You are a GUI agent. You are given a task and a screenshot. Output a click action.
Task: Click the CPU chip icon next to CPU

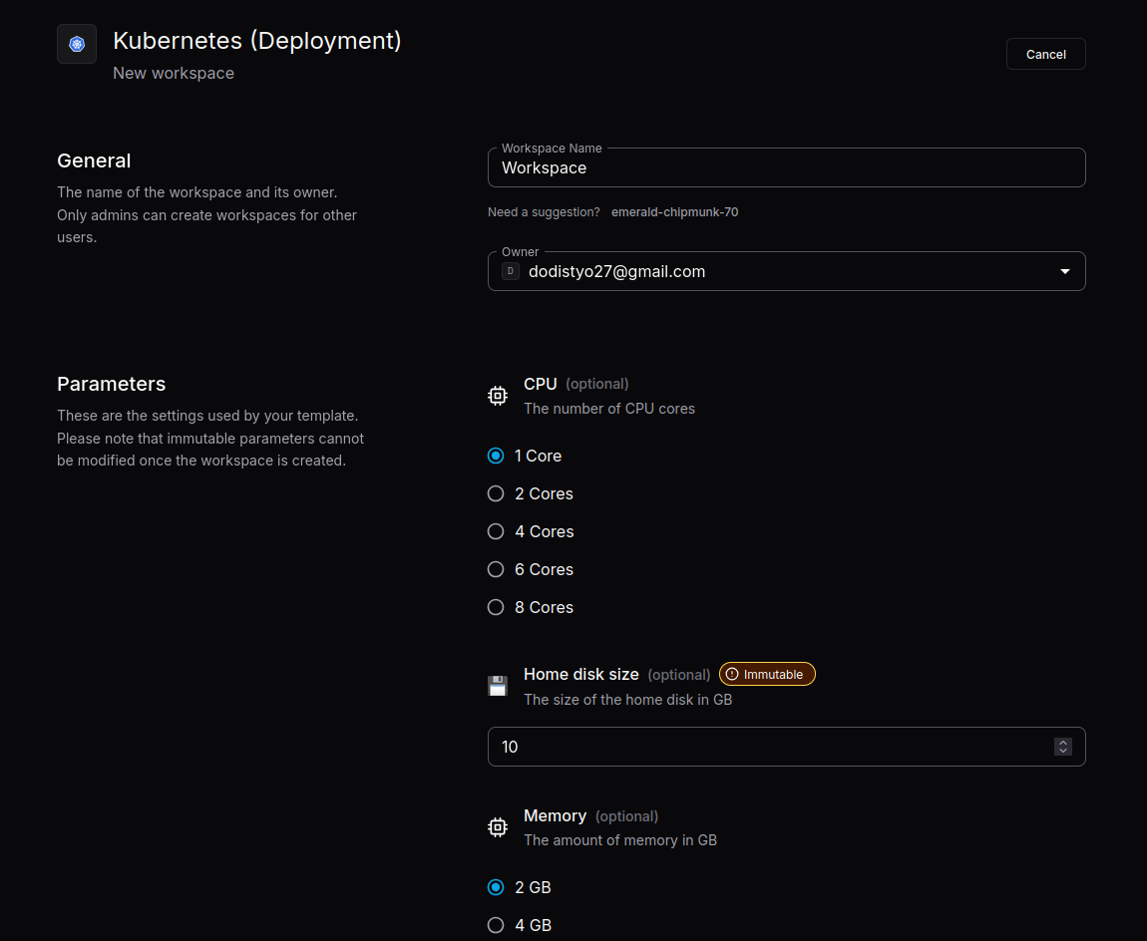pos(498,395)
